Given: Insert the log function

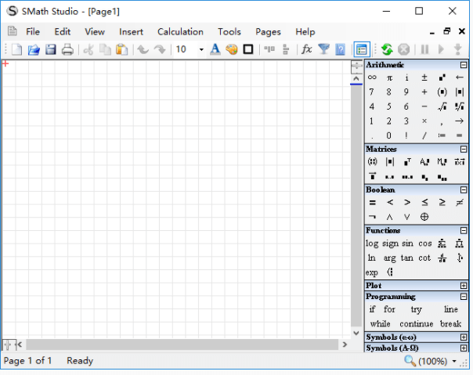Looking at the screenshot, I should point(372,243).
